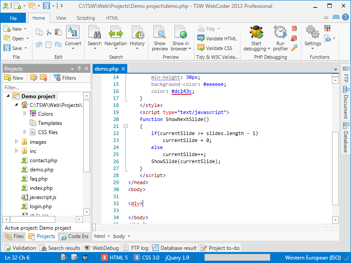Click Validate HTML in ribbon

[x=217, y=39]
